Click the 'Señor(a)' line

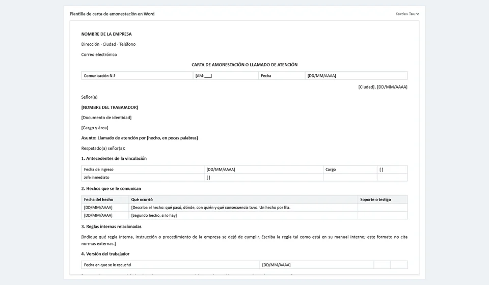[89, 97]
